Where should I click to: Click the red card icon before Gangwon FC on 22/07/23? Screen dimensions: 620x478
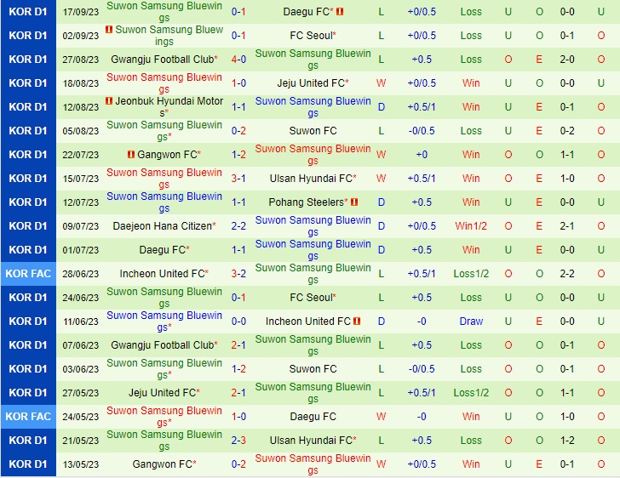click(131, 155)
